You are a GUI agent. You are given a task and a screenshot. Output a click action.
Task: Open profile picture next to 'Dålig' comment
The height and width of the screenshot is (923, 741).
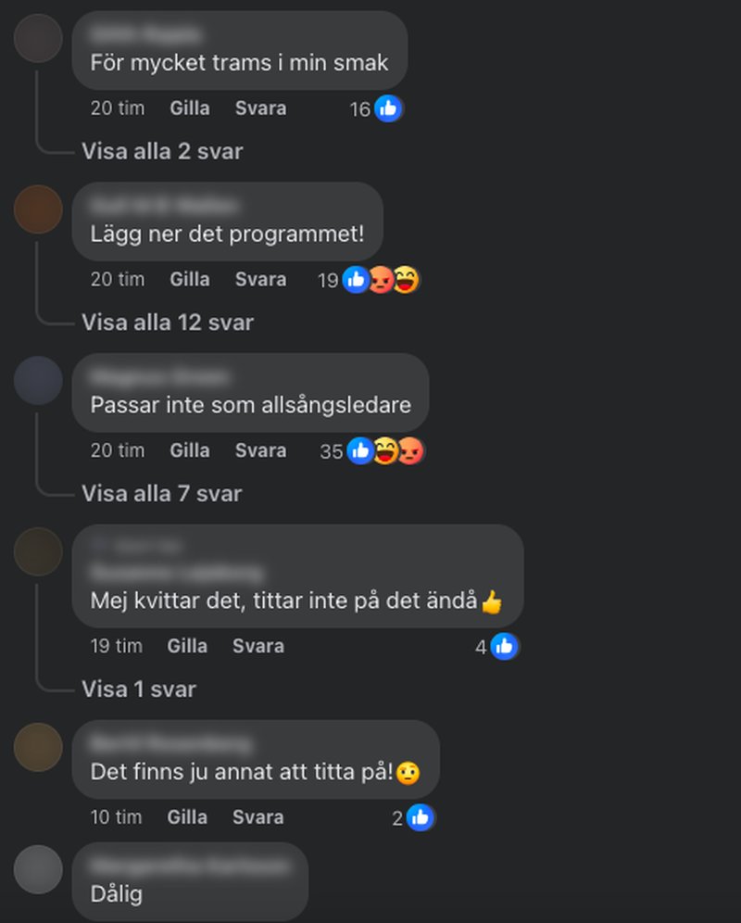(x=38, y=869)
